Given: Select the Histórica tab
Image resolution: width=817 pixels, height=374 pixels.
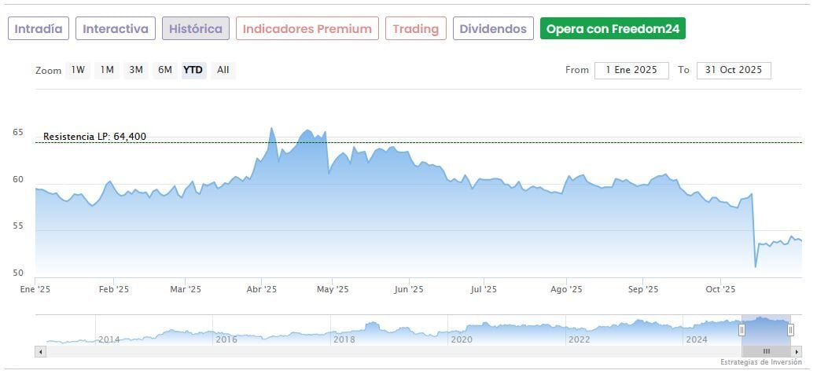Looking at the screenshot, I should tap(196, 29).
